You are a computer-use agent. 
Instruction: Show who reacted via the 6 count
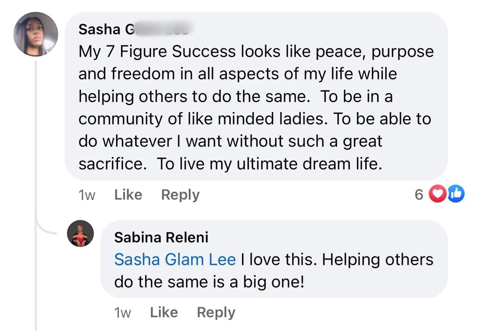point(419,195)
